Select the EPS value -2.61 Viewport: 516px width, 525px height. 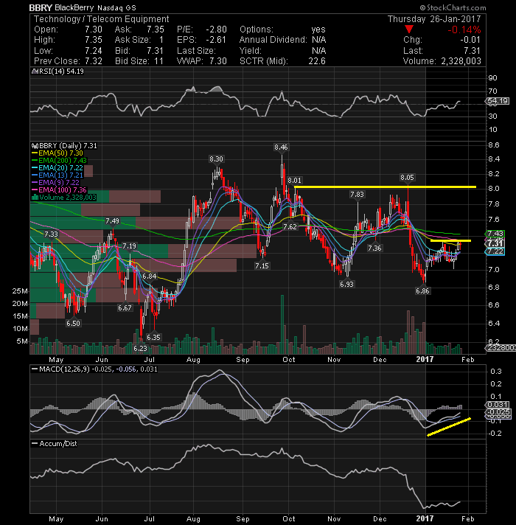pos(216,40)
